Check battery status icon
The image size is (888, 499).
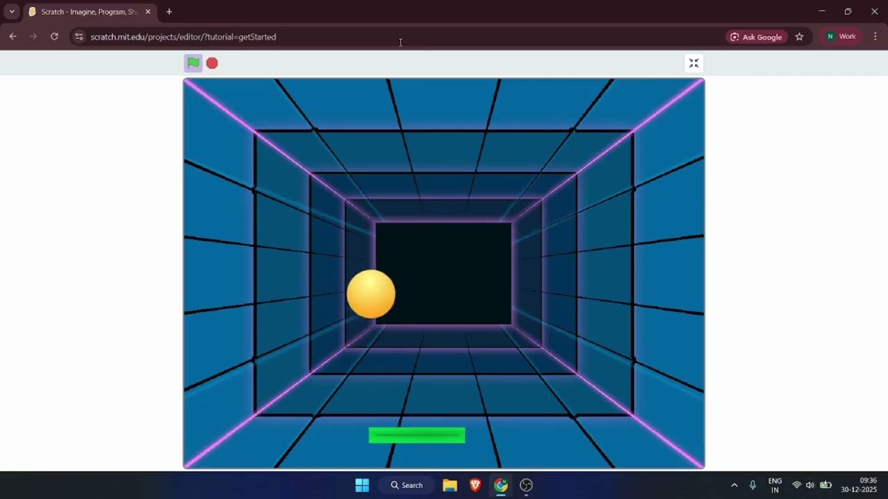(x=826, y=485)
